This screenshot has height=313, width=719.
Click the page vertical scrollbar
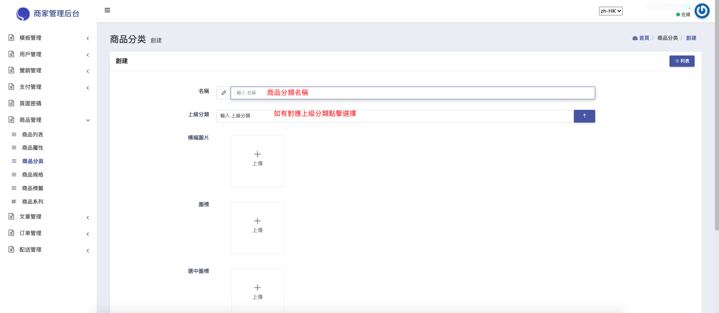[x=717, y=115]
